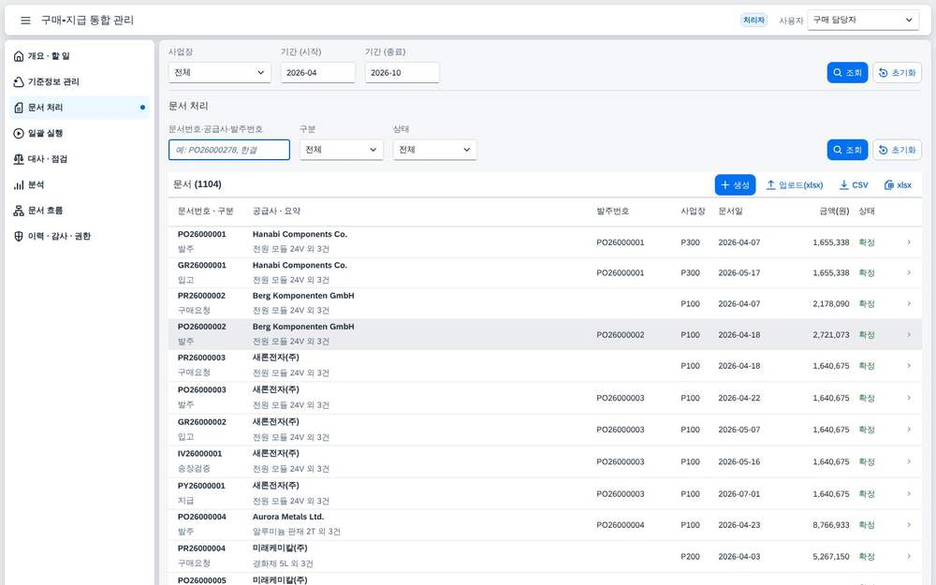Open the 사용자 구매 담당자 selector
This screenshot has height=585, width=936.
click(863, 20)
